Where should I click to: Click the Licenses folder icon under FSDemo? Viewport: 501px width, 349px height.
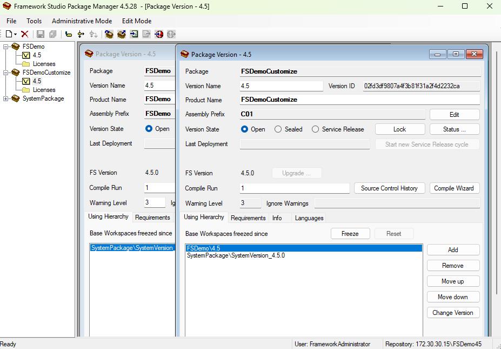26,64
